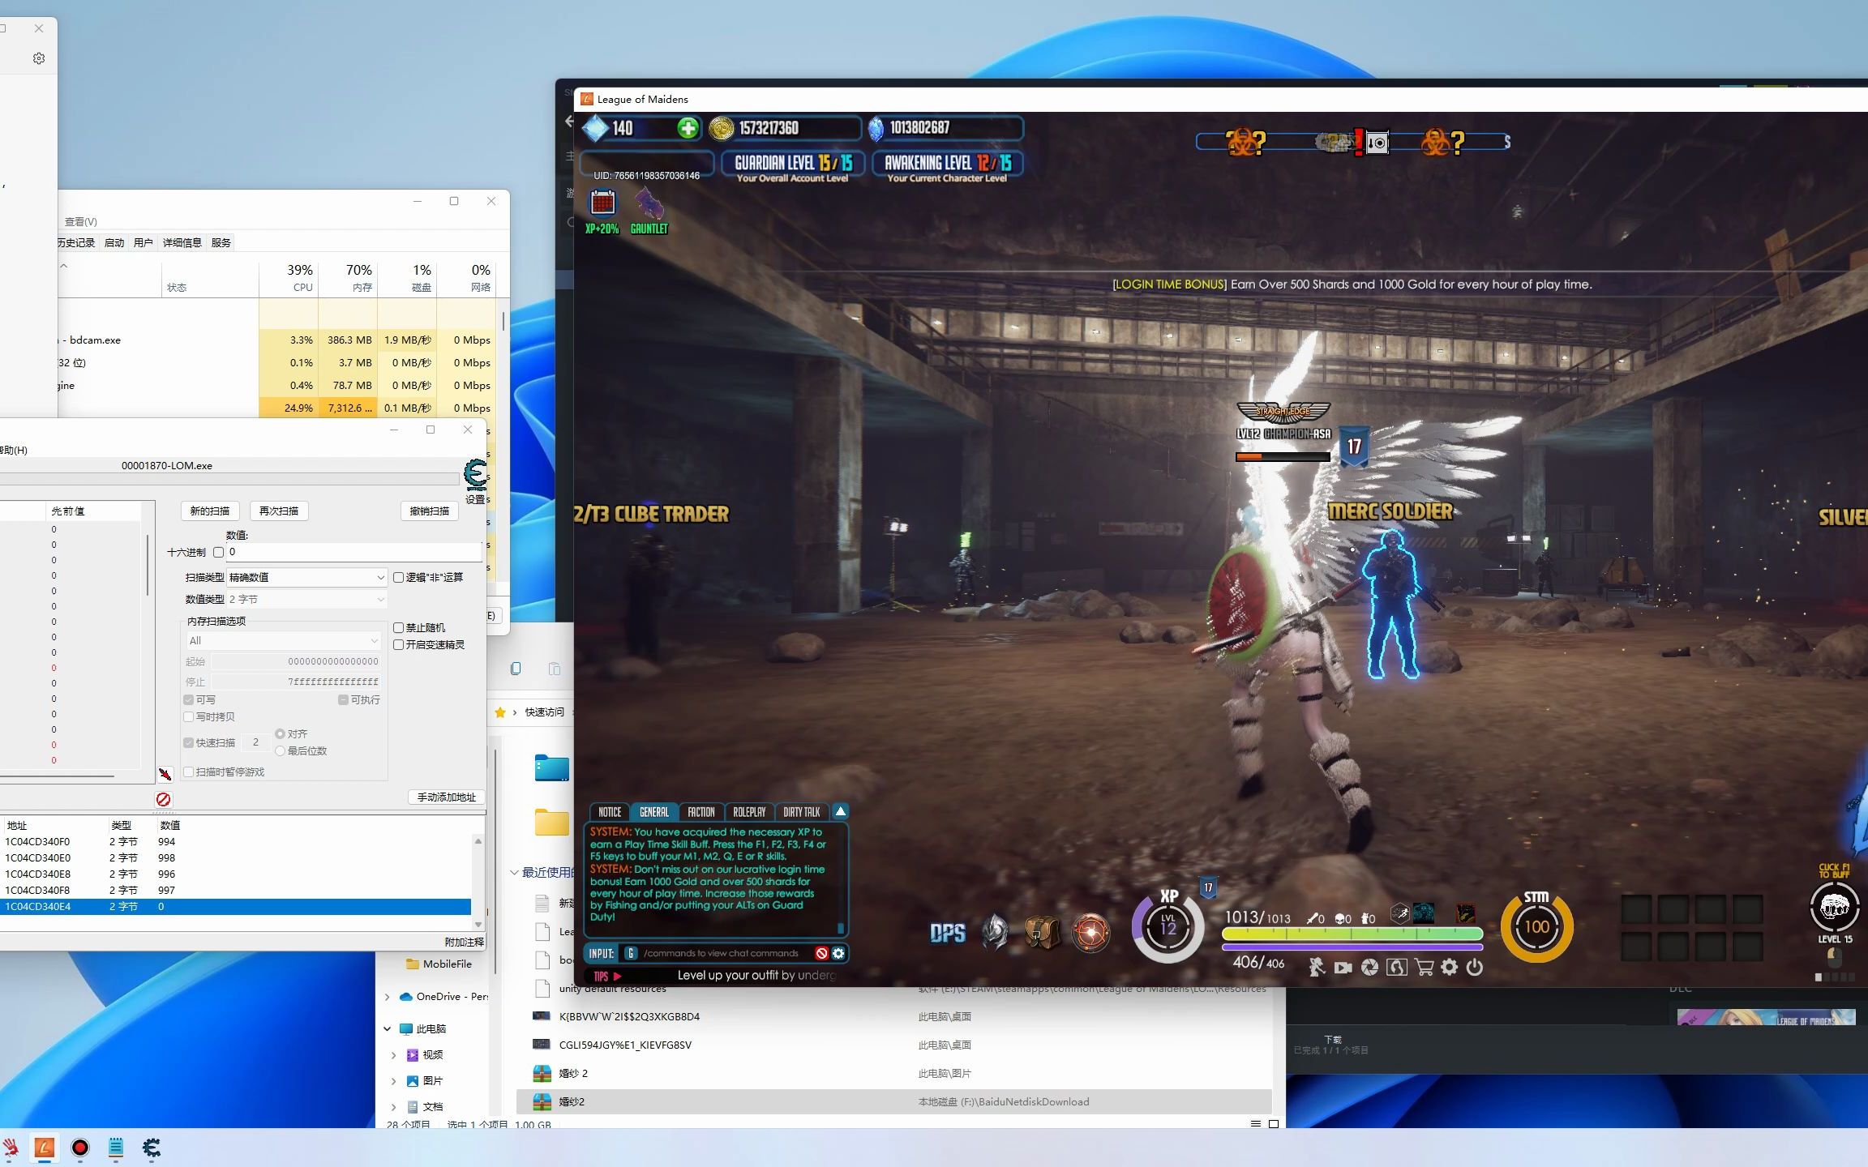Screen dimensions: 1868x1167
Task: Click the game health bar
Action: pyautogui.click(x=1352, y=934)
